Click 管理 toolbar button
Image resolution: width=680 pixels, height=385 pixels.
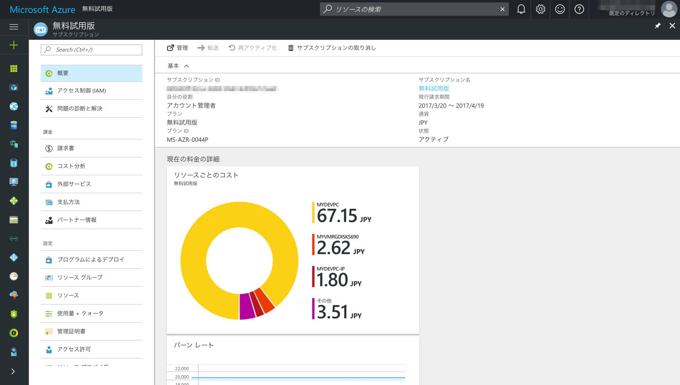[178, 48]
